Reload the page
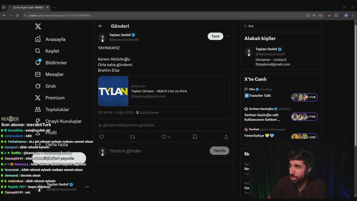 17,15
